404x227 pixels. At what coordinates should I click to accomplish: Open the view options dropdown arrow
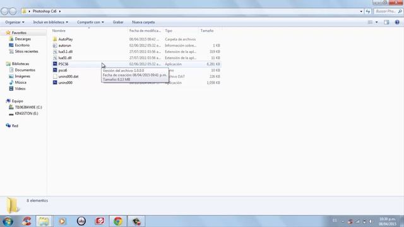pos(376,23)
